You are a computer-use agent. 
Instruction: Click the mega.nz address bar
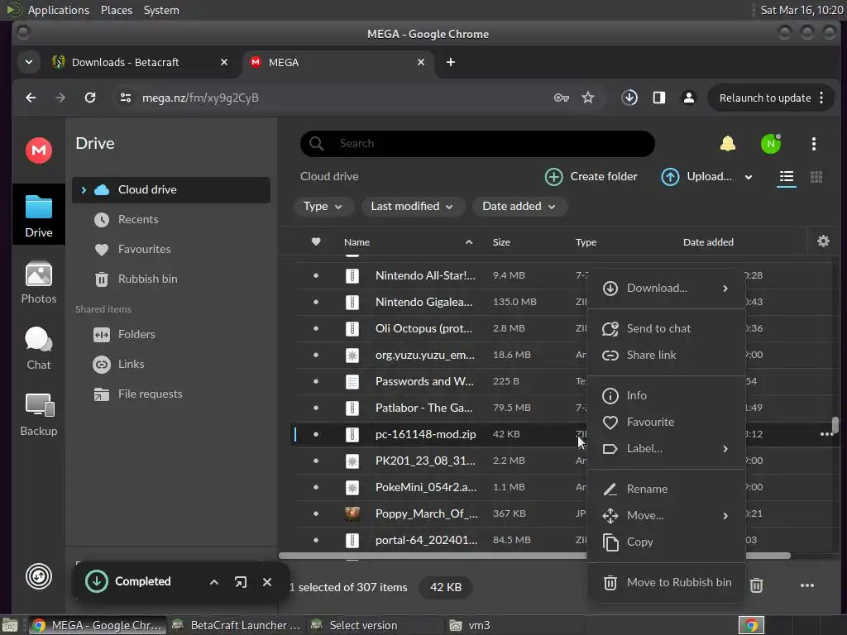[335, 98]
